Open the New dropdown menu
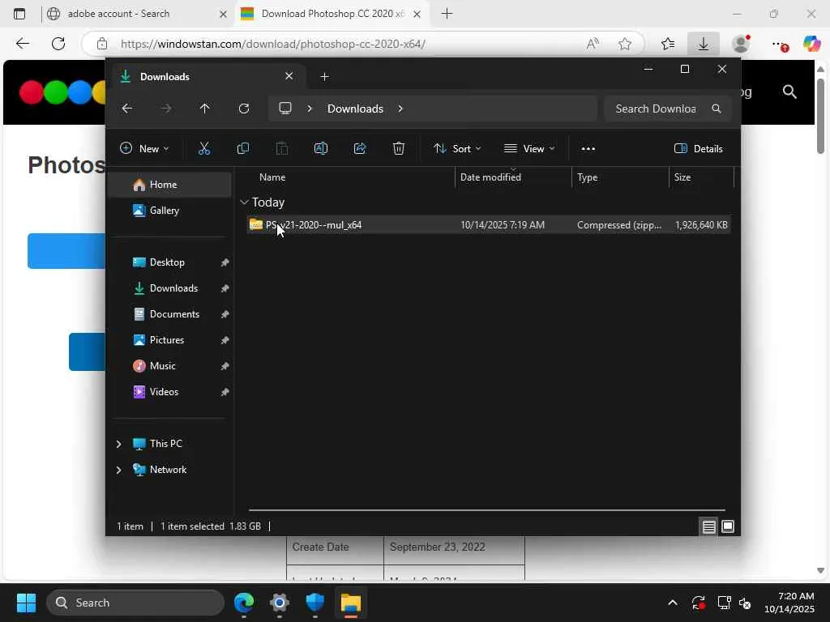830x622 pixels. click(x=144, y=149)
